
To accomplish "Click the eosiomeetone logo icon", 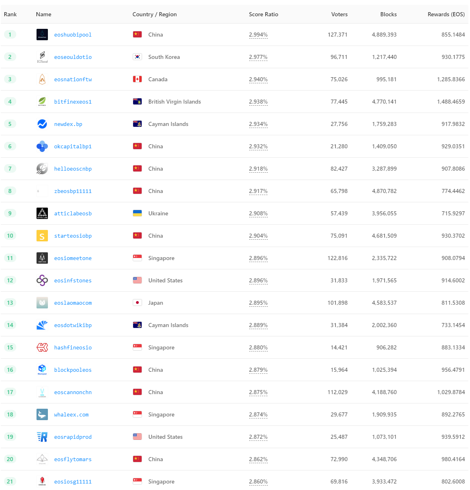I will coord(42,258).
